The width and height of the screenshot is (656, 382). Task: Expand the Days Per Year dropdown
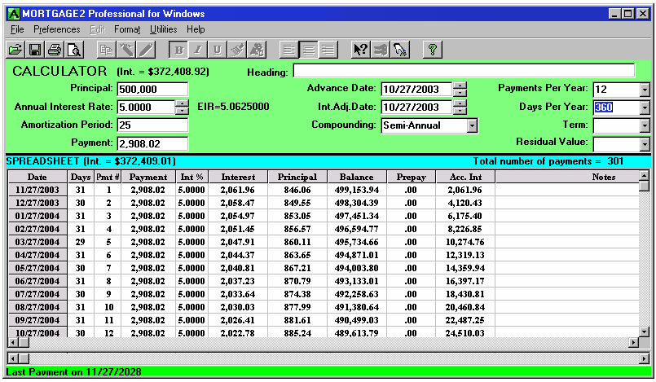(x=645, y=108)
